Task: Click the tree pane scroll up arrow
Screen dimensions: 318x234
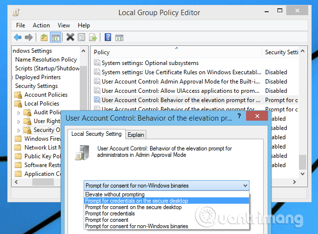Action: point(83,51)
